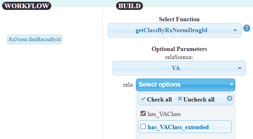Viewport: 253px width, 139px height.
Task: Uncheck the has_VAClass checkbox
Action: click(143, 114)
